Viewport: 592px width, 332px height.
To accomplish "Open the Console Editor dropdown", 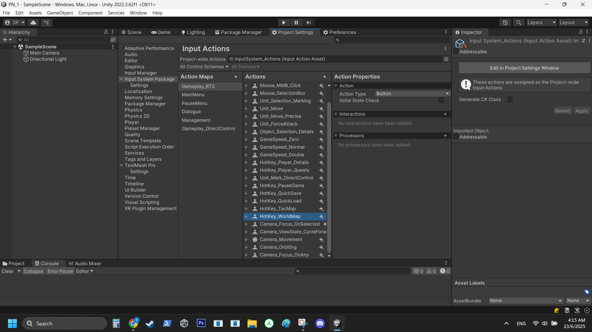I will 85,271.
